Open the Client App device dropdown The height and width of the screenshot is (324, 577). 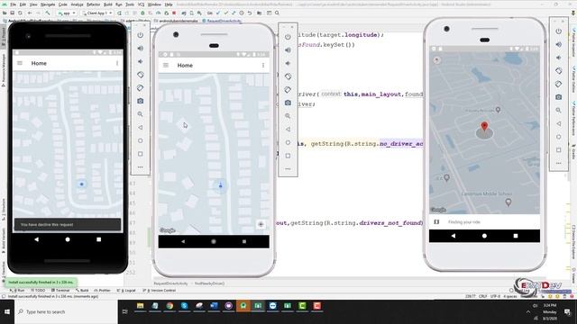pos(97,13)
